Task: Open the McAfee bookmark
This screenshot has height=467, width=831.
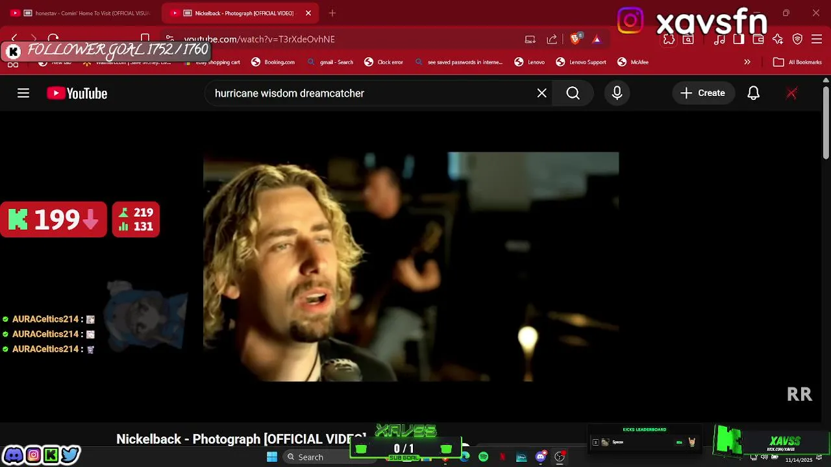Action: click(x=633, y=62)
